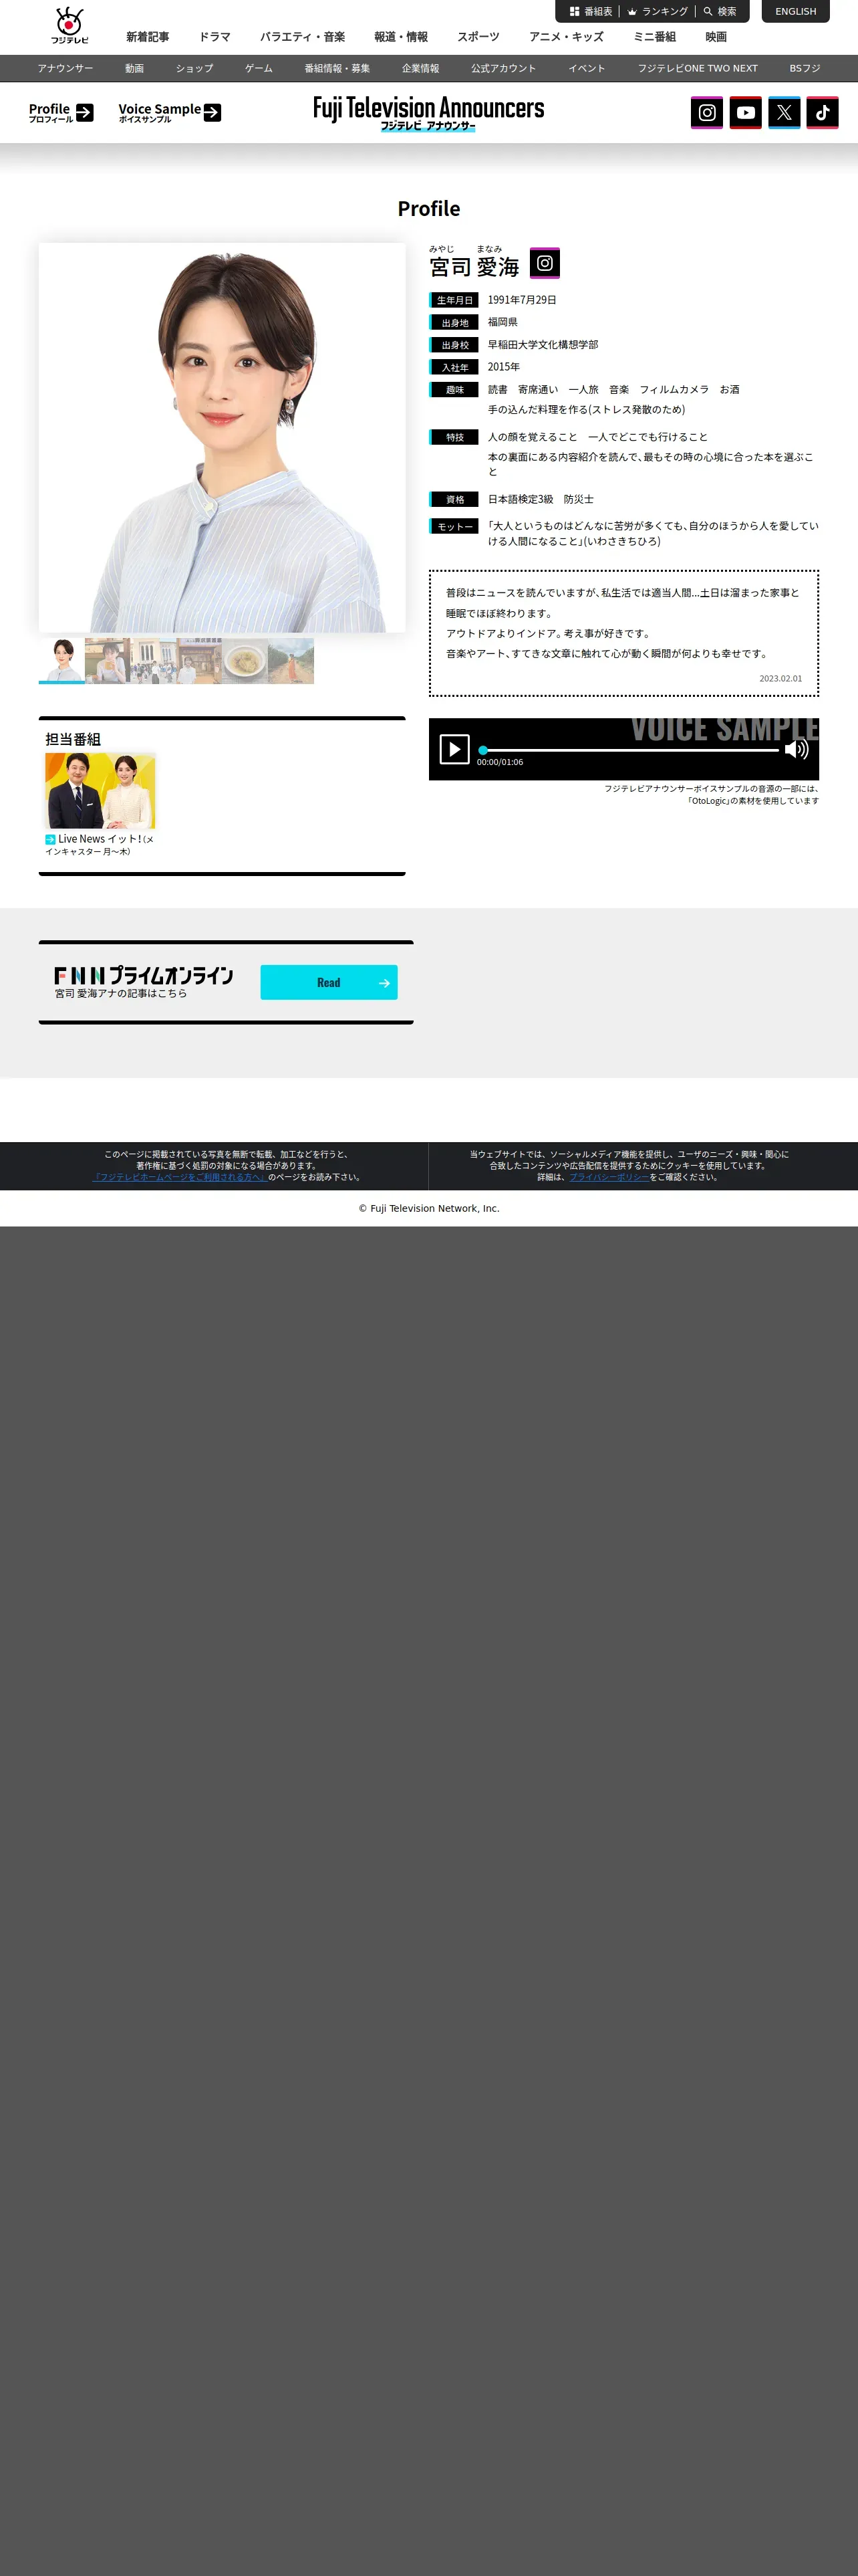Select the soup dish photo thumbnail
This screenshot has height=2576, width=858.
click(246, 661)
